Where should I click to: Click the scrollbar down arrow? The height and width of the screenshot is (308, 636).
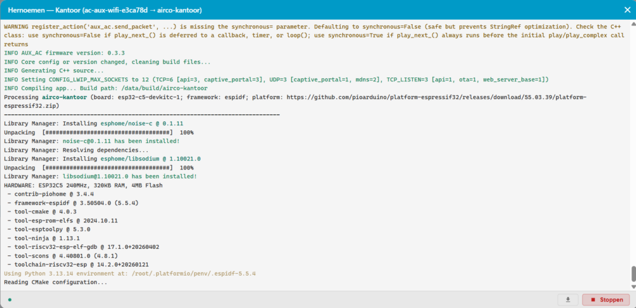pos(633,286)
